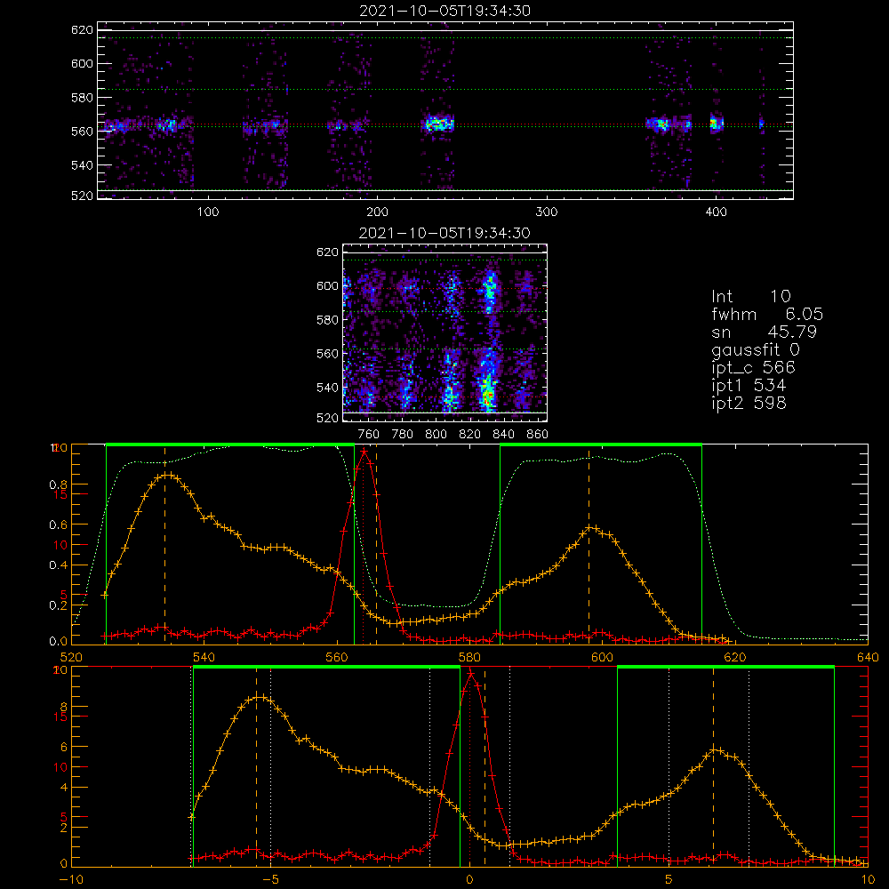Viewport: 889px width, 889px height.
Task: Click the brightest emission blob near 235 in top image
Action: point(439,123)
